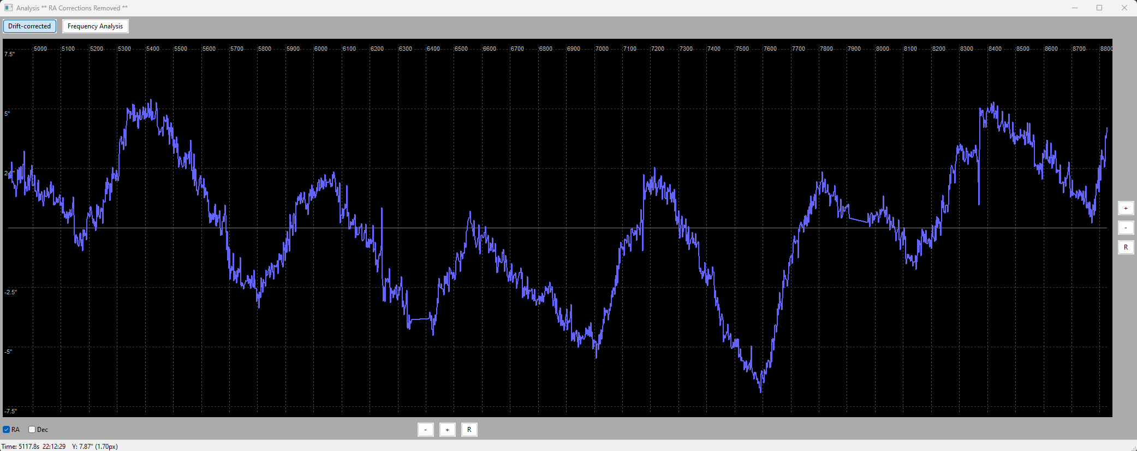Click the 5" vertical axis label
Screen dimensions: 1137x451
[x=7, y=114]
